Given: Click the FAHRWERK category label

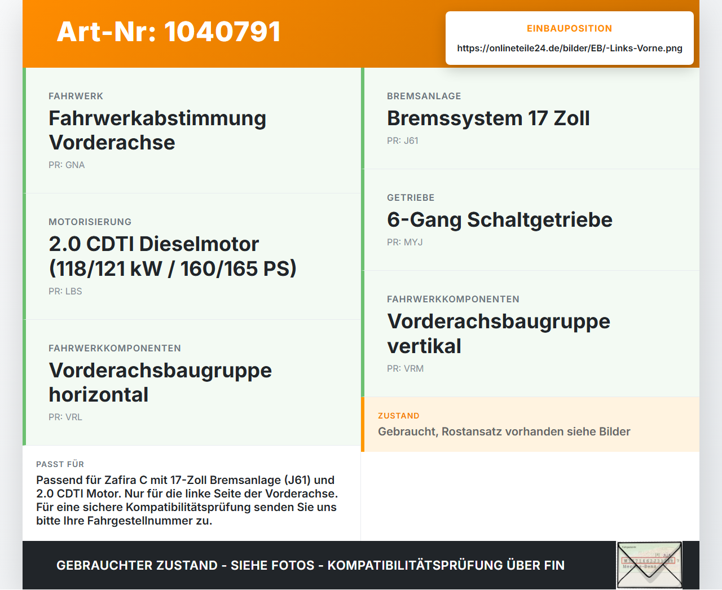Looking at the screenshot, I should pyautogui.click(x=76, y=96).
